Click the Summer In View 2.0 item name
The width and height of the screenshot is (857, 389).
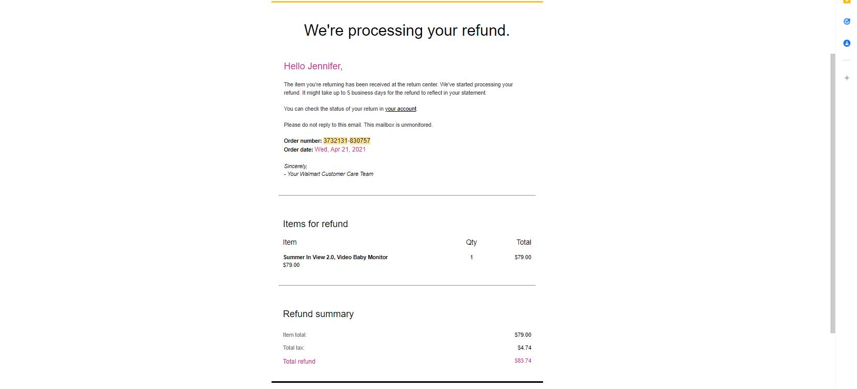335,257
